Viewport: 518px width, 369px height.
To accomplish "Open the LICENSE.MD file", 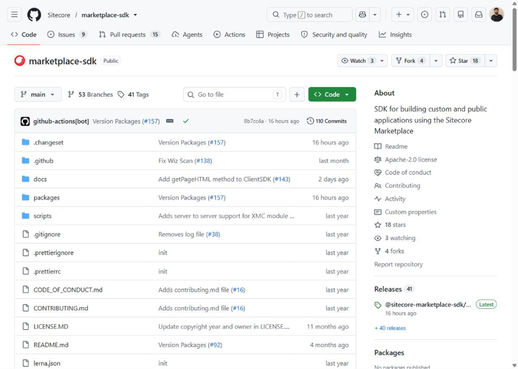I will [51, 326].
